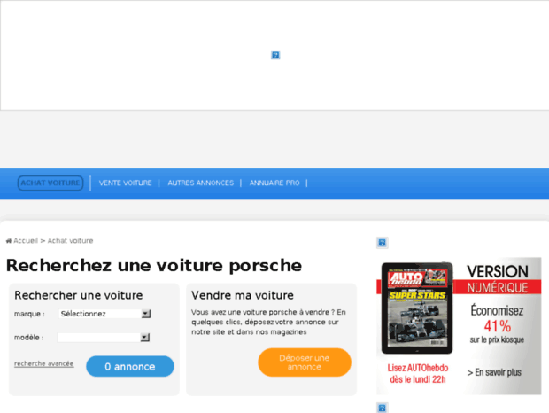Click the AUTOhebdo tablet magazine cover
Image resolution: width=549 pixels, height=413 pixels.
point(417,308)
